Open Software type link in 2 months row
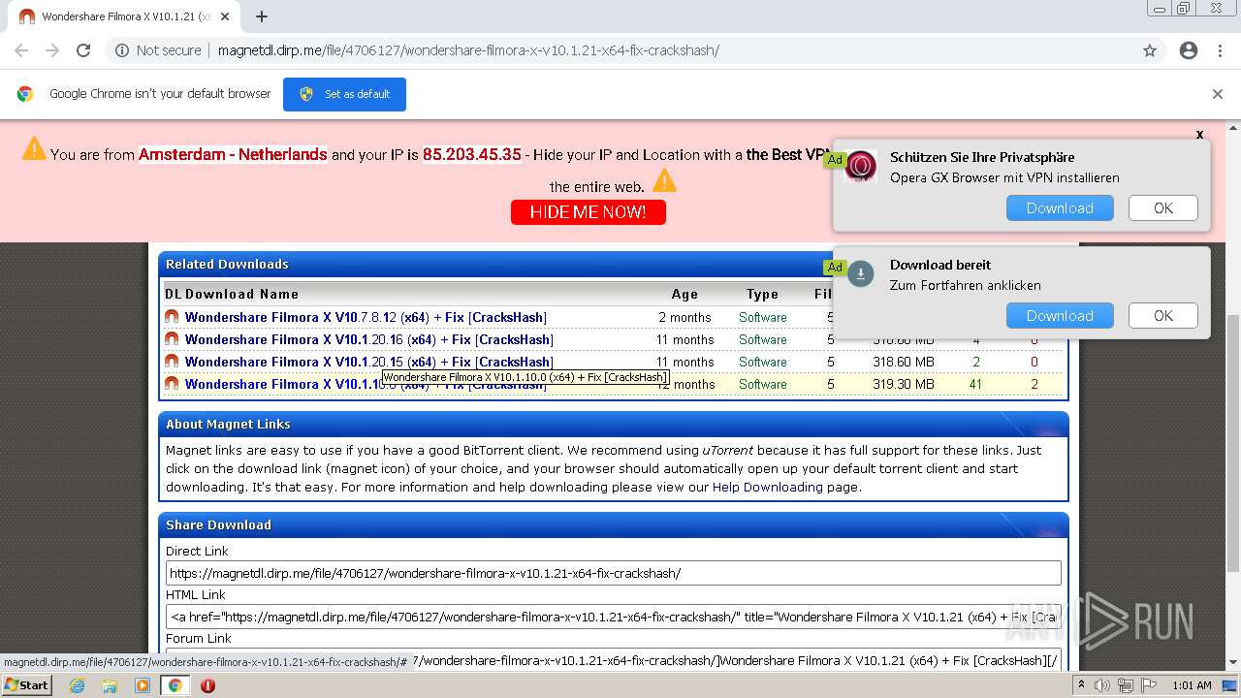1241x698 pixels. pos(763,317)
